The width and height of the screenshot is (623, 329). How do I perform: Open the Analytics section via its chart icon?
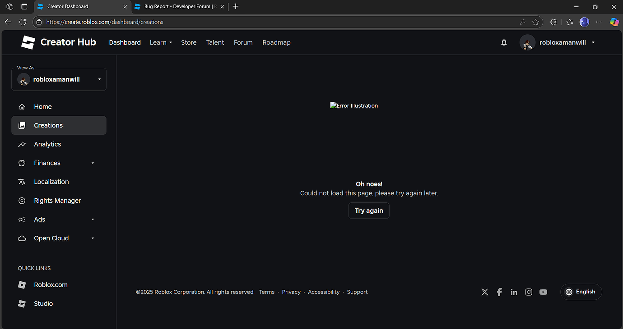(x=22, y=144)
